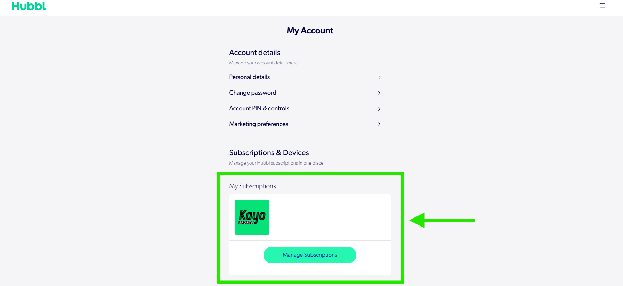Click the Hubbl subscriptions description text
Screen dimensions: 623x286
[x=276, y=163]
